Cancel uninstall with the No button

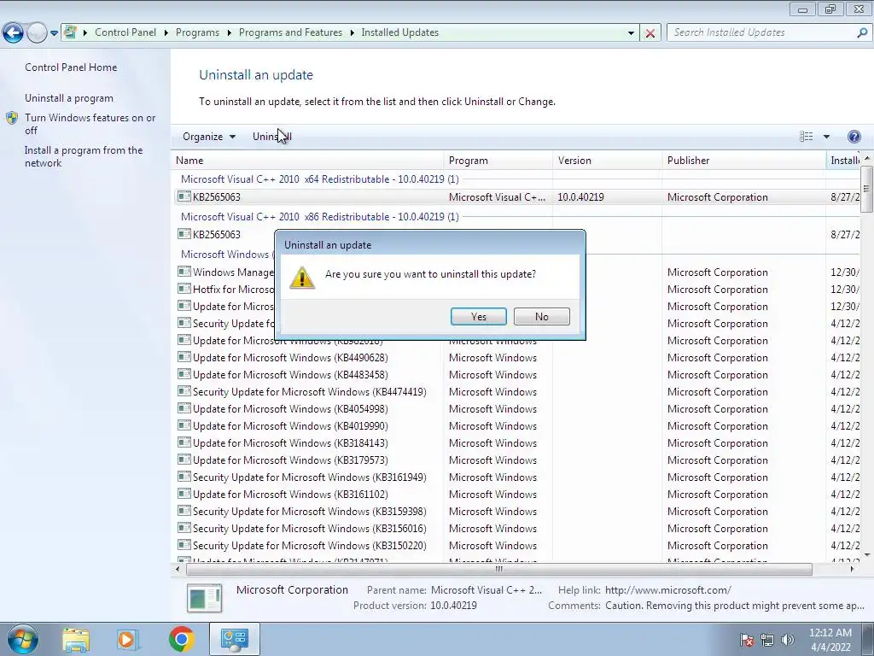(541, 316)
